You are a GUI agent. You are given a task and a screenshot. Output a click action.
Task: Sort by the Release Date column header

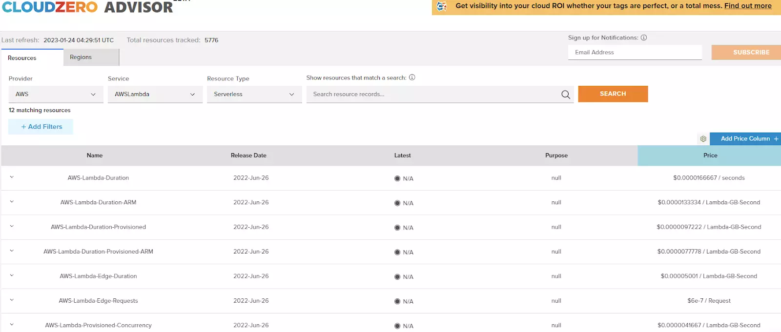(248, 156)
